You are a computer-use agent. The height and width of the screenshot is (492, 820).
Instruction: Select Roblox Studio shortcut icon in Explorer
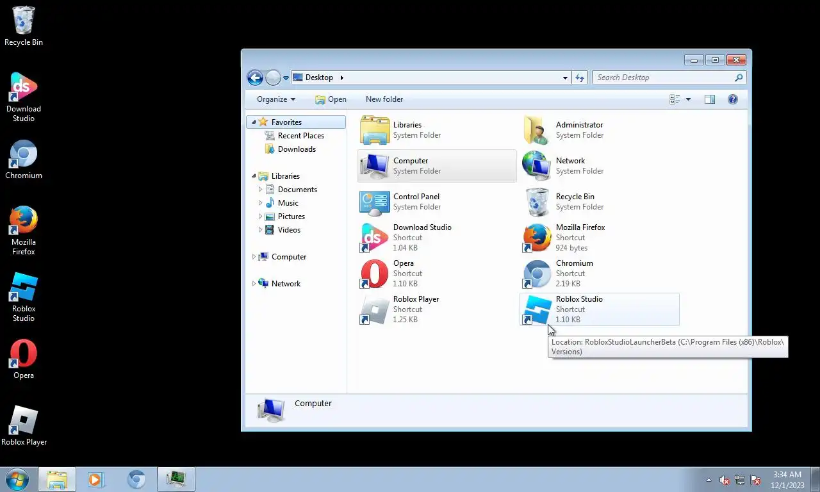tap(537, 309)
